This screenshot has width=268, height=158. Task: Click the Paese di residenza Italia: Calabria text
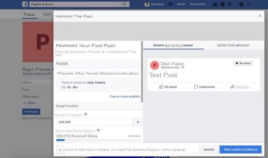tap(83, 83)
